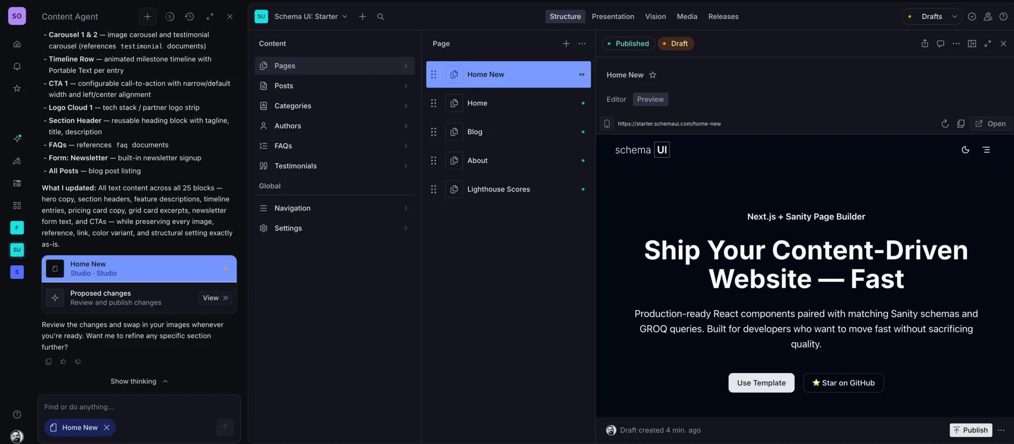
Task: Favorite the Home New document star
Action: tap(653, 75)
